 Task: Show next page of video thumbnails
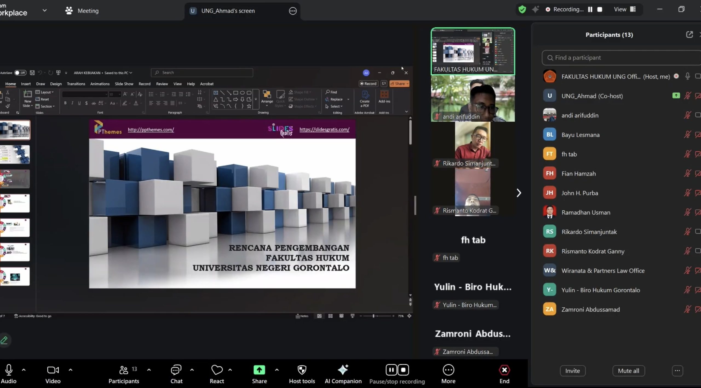pos(519,193)
